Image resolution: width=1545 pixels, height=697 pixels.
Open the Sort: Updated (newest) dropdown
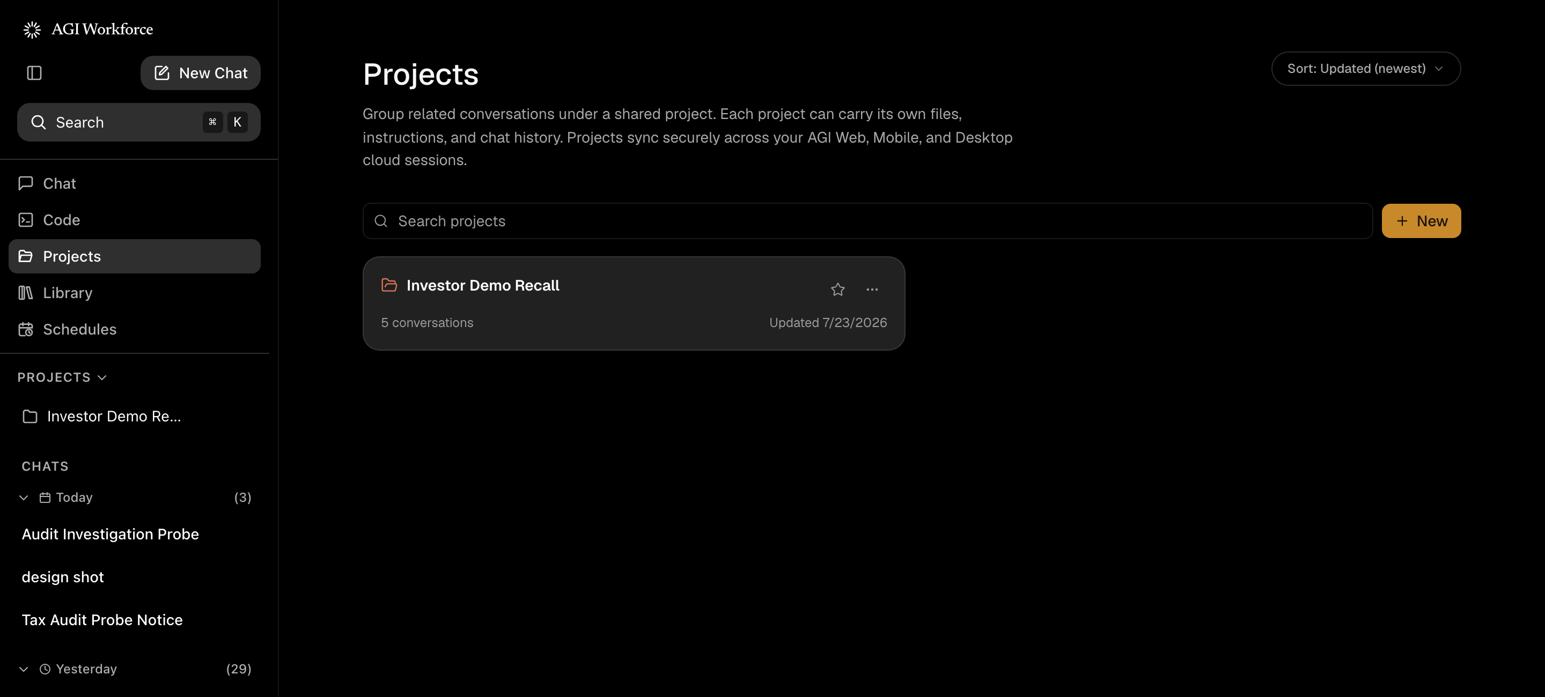(x=1366, y=69)
